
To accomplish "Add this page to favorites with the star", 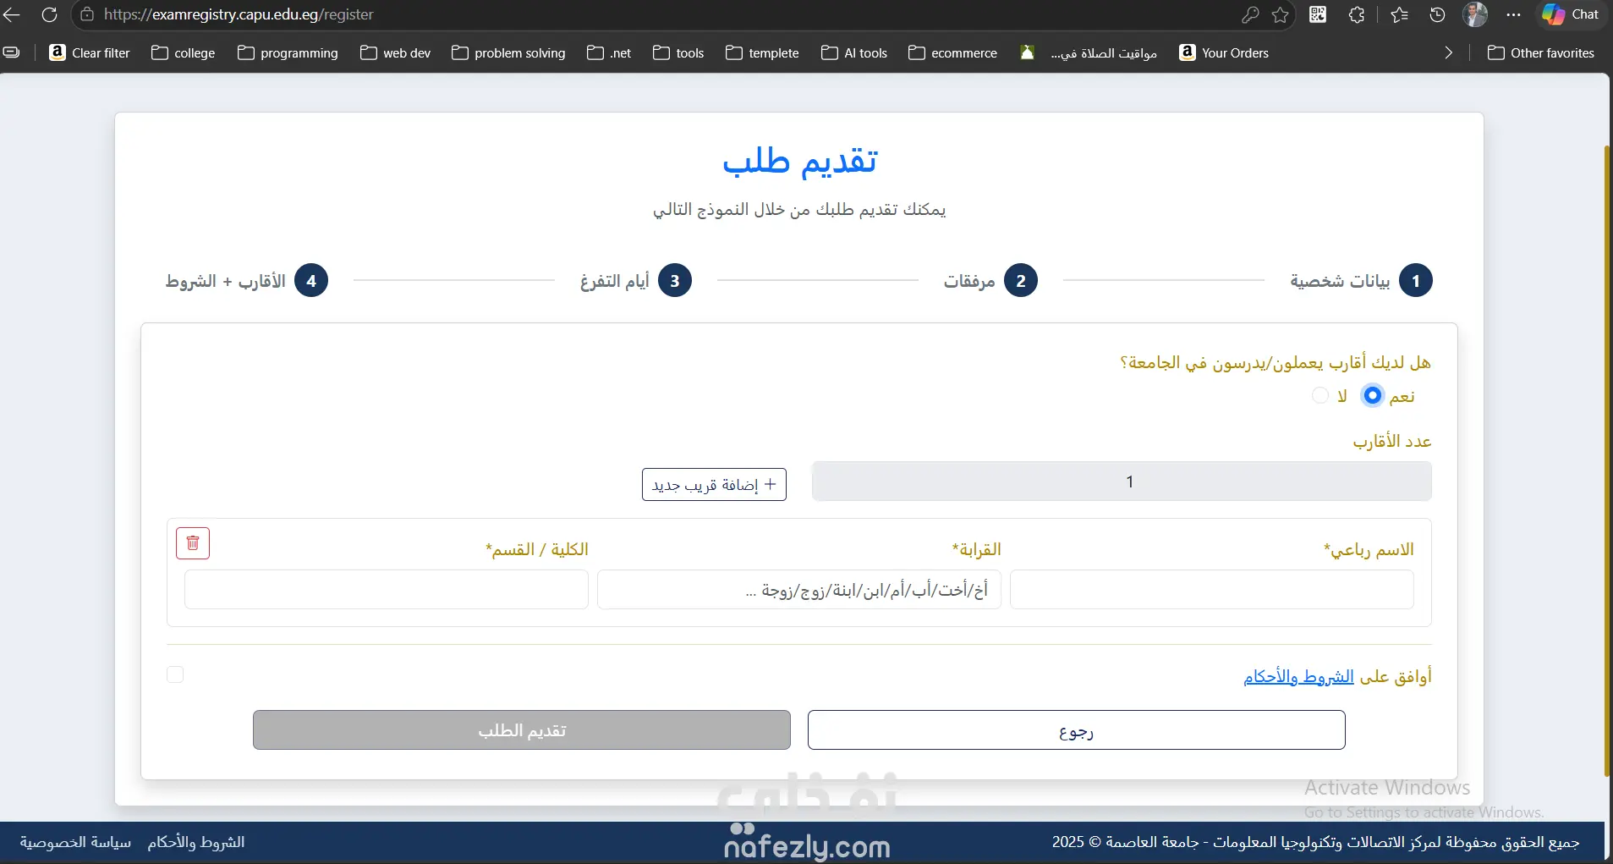I will pos(1281,14).
